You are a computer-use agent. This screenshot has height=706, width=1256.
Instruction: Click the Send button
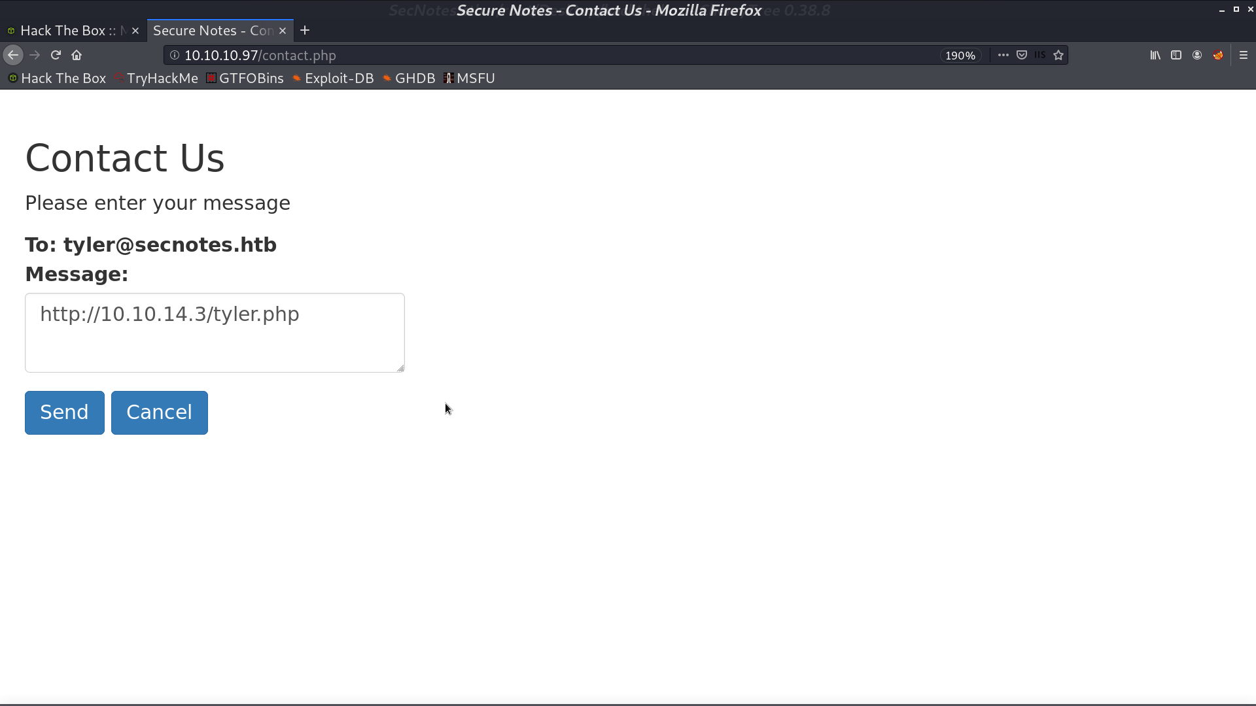65,412
